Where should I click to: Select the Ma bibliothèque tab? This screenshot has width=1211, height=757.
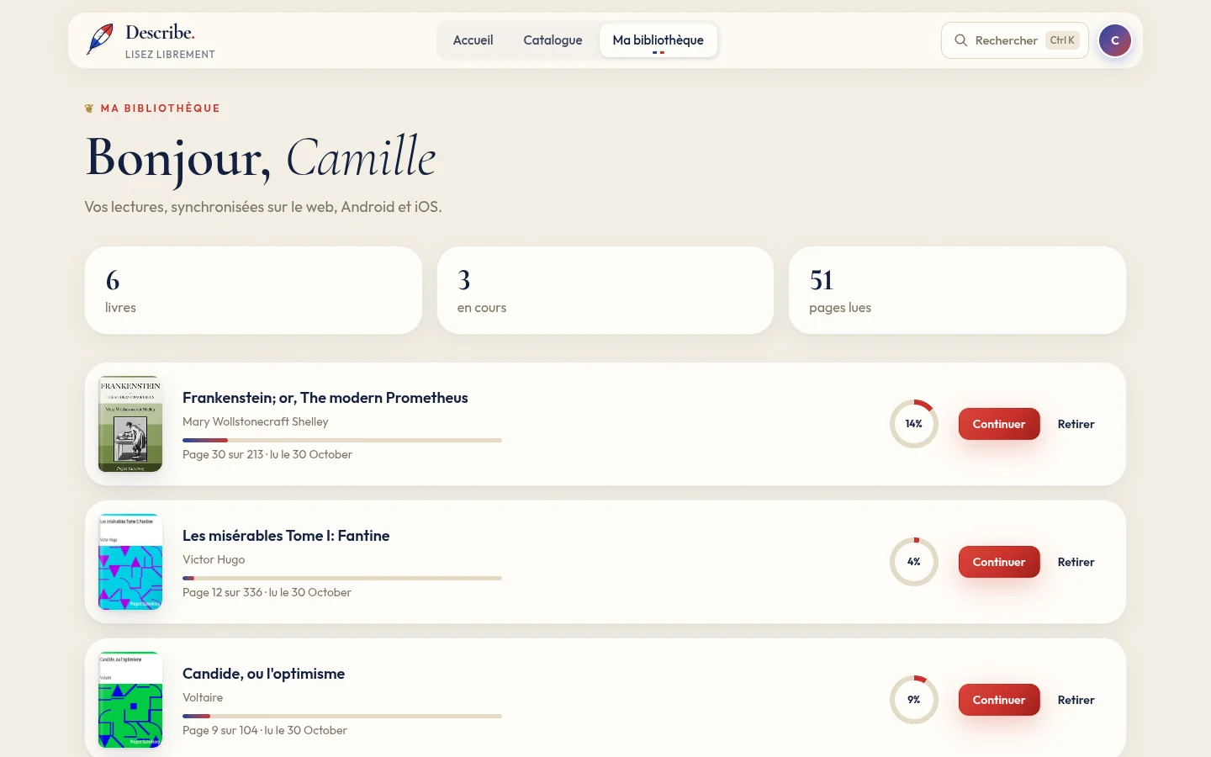[x=658, y=40]
